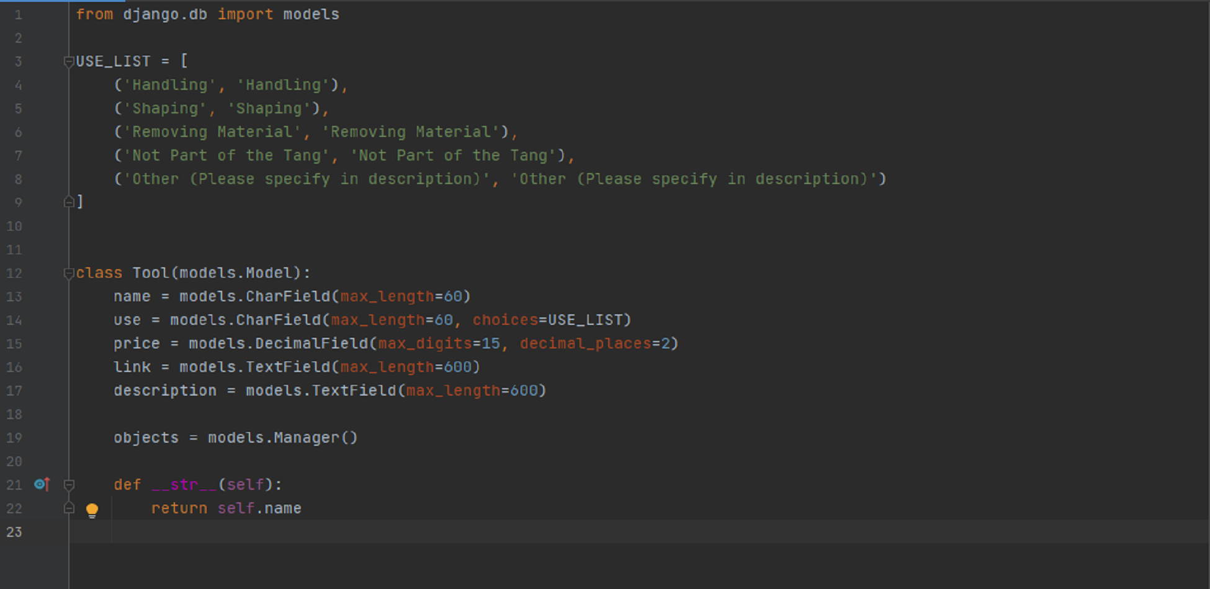Image resolution: width=1210 pixels, height=589 pixels.
Task: Click 'self.name' on line 22
Action: 259,508
